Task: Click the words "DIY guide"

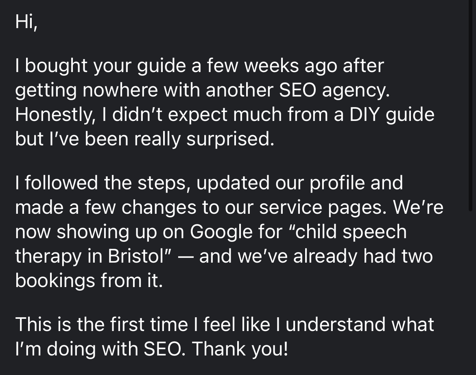Action: point(392,114)
